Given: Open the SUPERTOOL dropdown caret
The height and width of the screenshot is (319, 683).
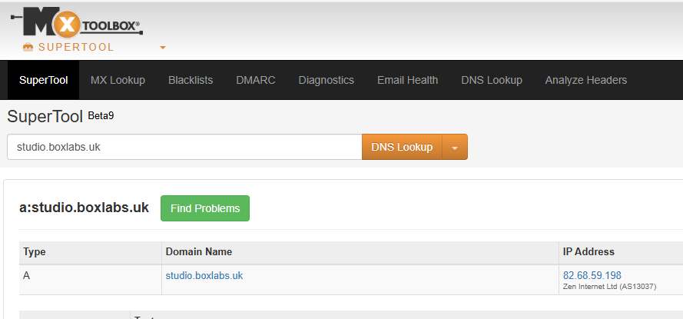Looking at the screenshot, I should click(162, 48).
